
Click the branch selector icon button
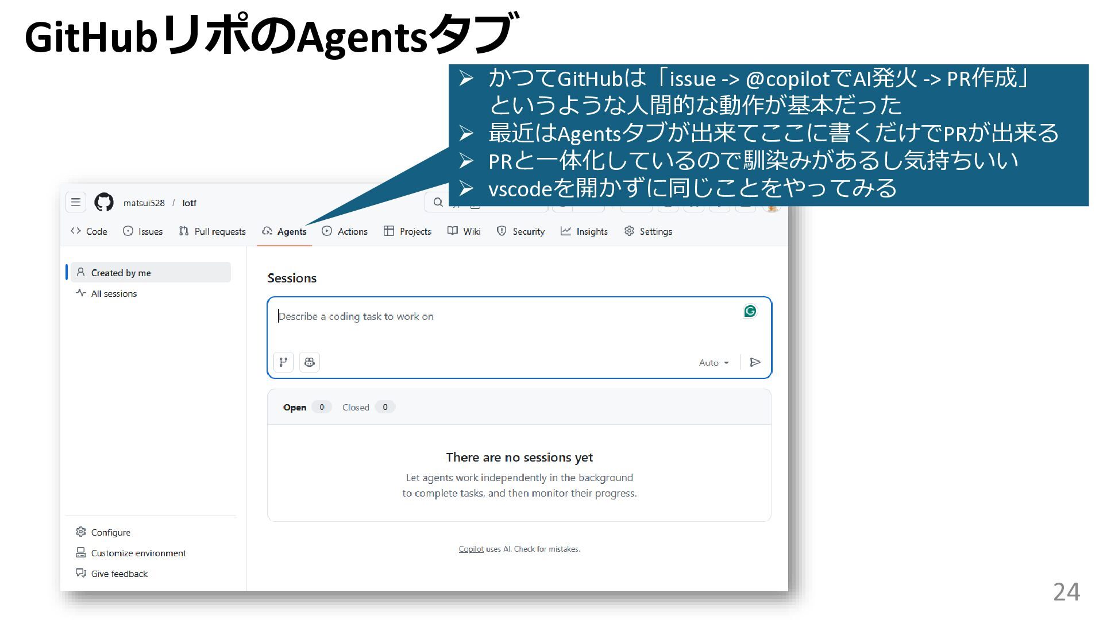tap(283, 362)
